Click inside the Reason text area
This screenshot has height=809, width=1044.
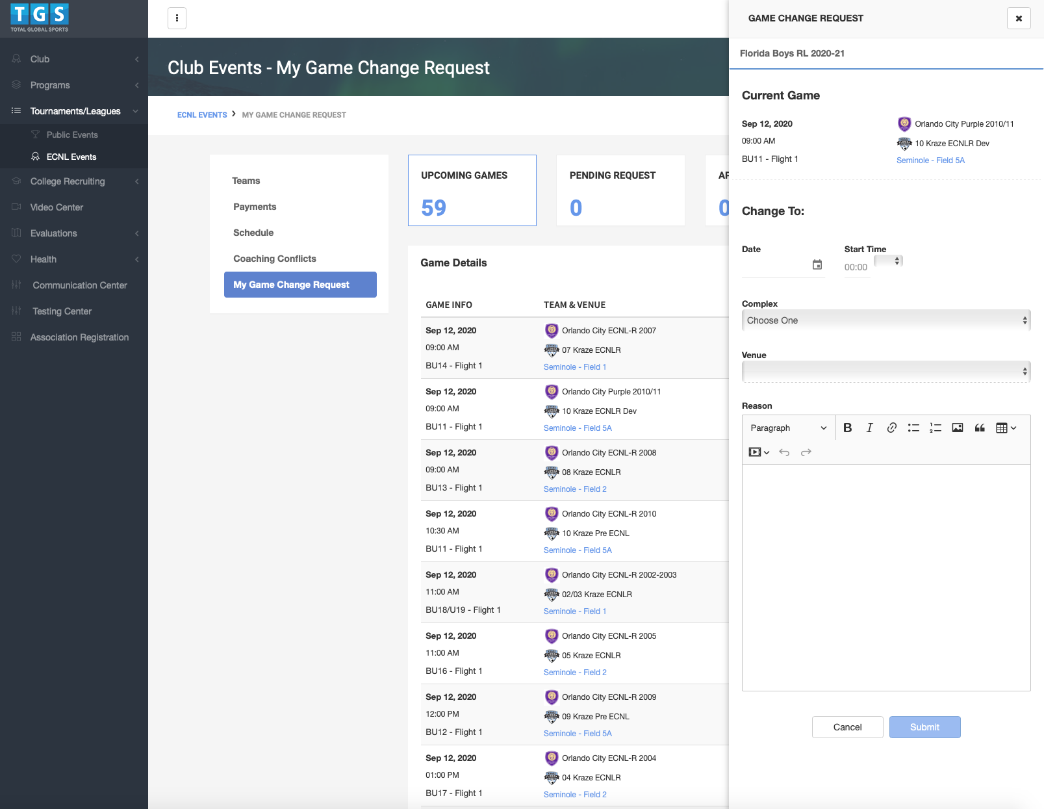(885, 577)
